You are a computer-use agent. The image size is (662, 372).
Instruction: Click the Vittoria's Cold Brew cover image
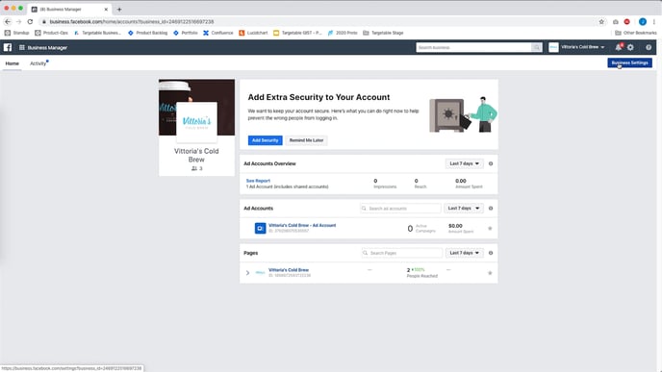click(x=196, y=107)
